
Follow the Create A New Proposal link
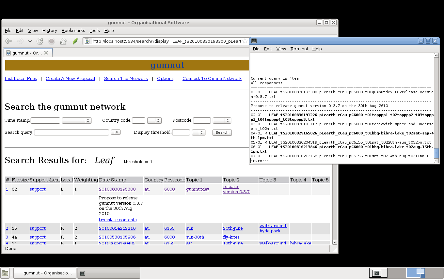pos(71,78)
